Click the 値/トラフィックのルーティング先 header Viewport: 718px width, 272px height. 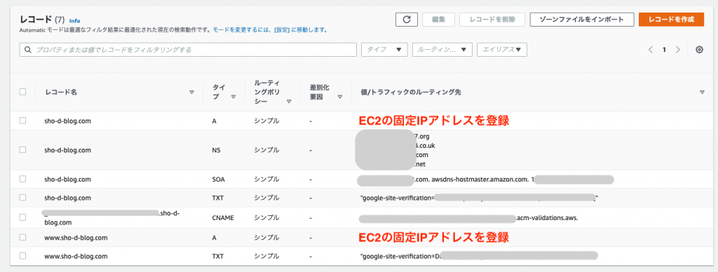point(411,92)
